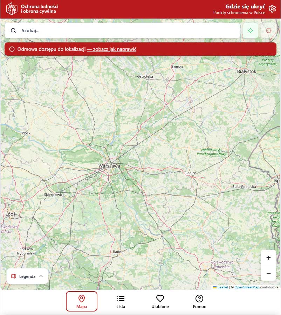The height and width of the screenshot is (315, 281).
Task: Click the green geolocation icon beside search bar
Action: point(251,30)
